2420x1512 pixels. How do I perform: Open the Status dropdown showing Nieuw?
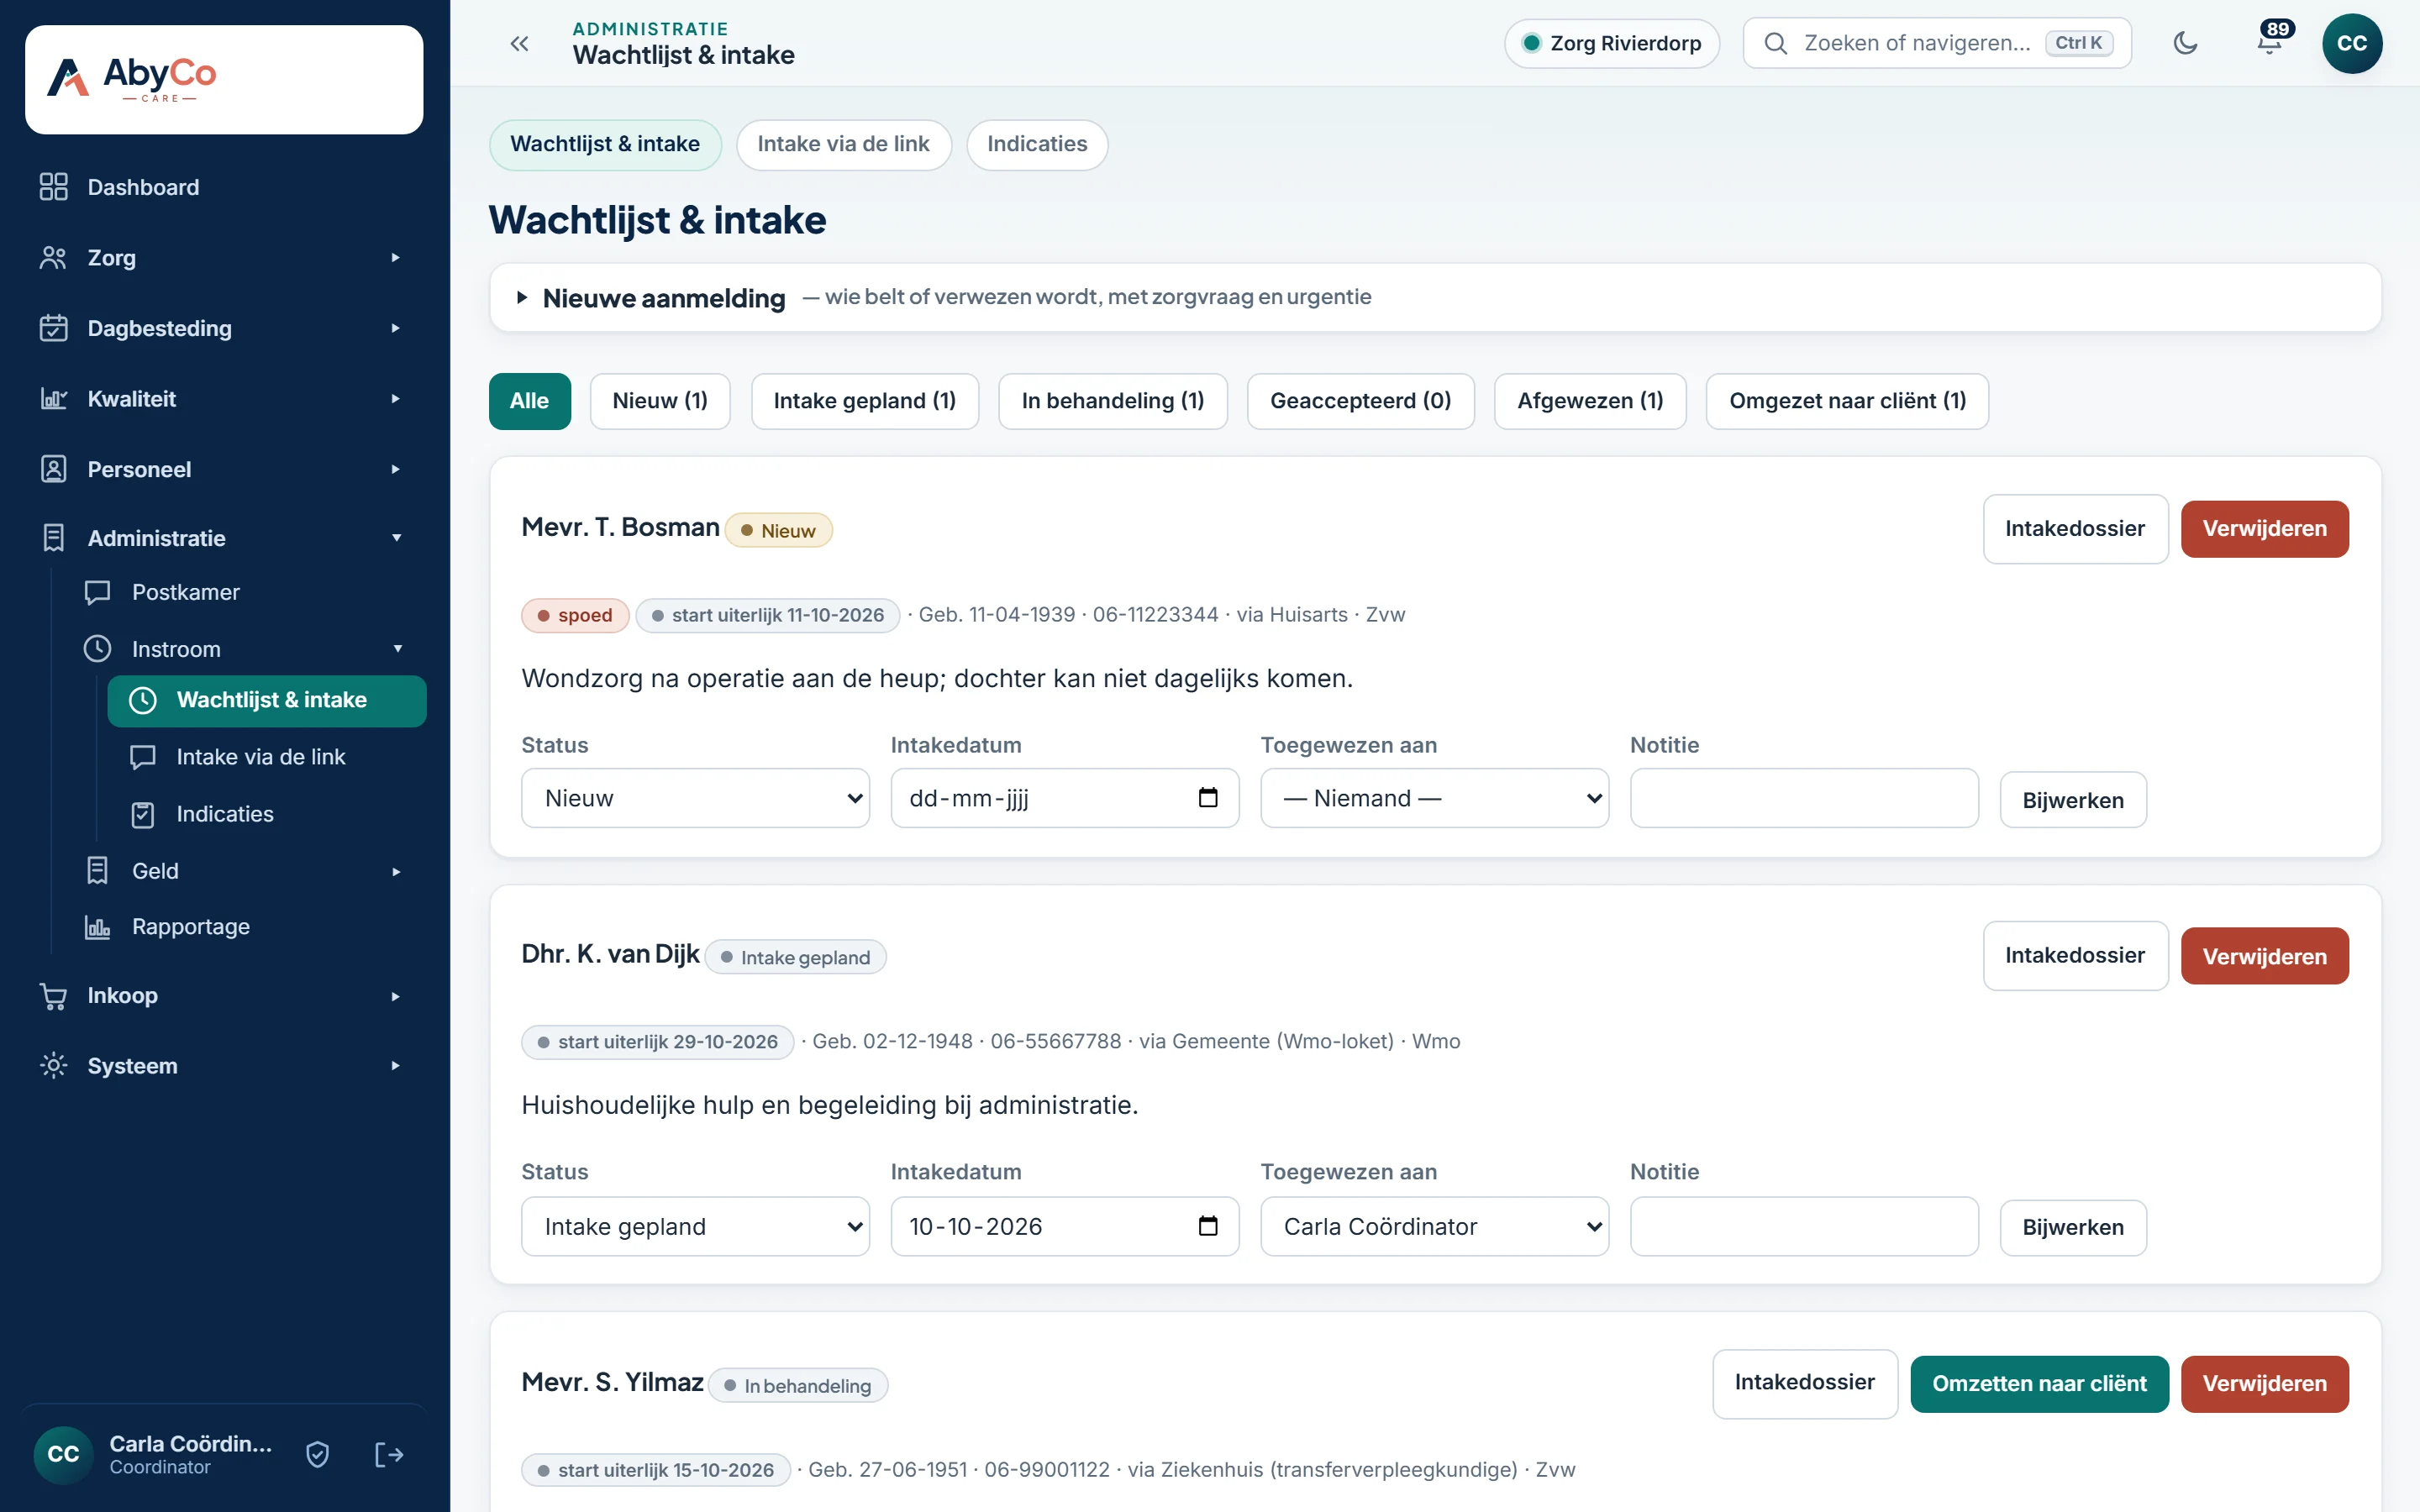pos(695,798)
